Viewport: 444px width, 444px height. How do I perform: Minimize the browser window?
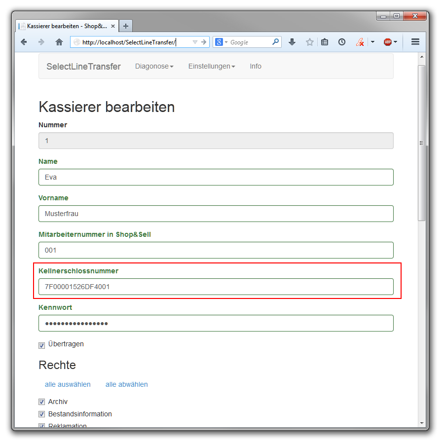tap(383, 16)
